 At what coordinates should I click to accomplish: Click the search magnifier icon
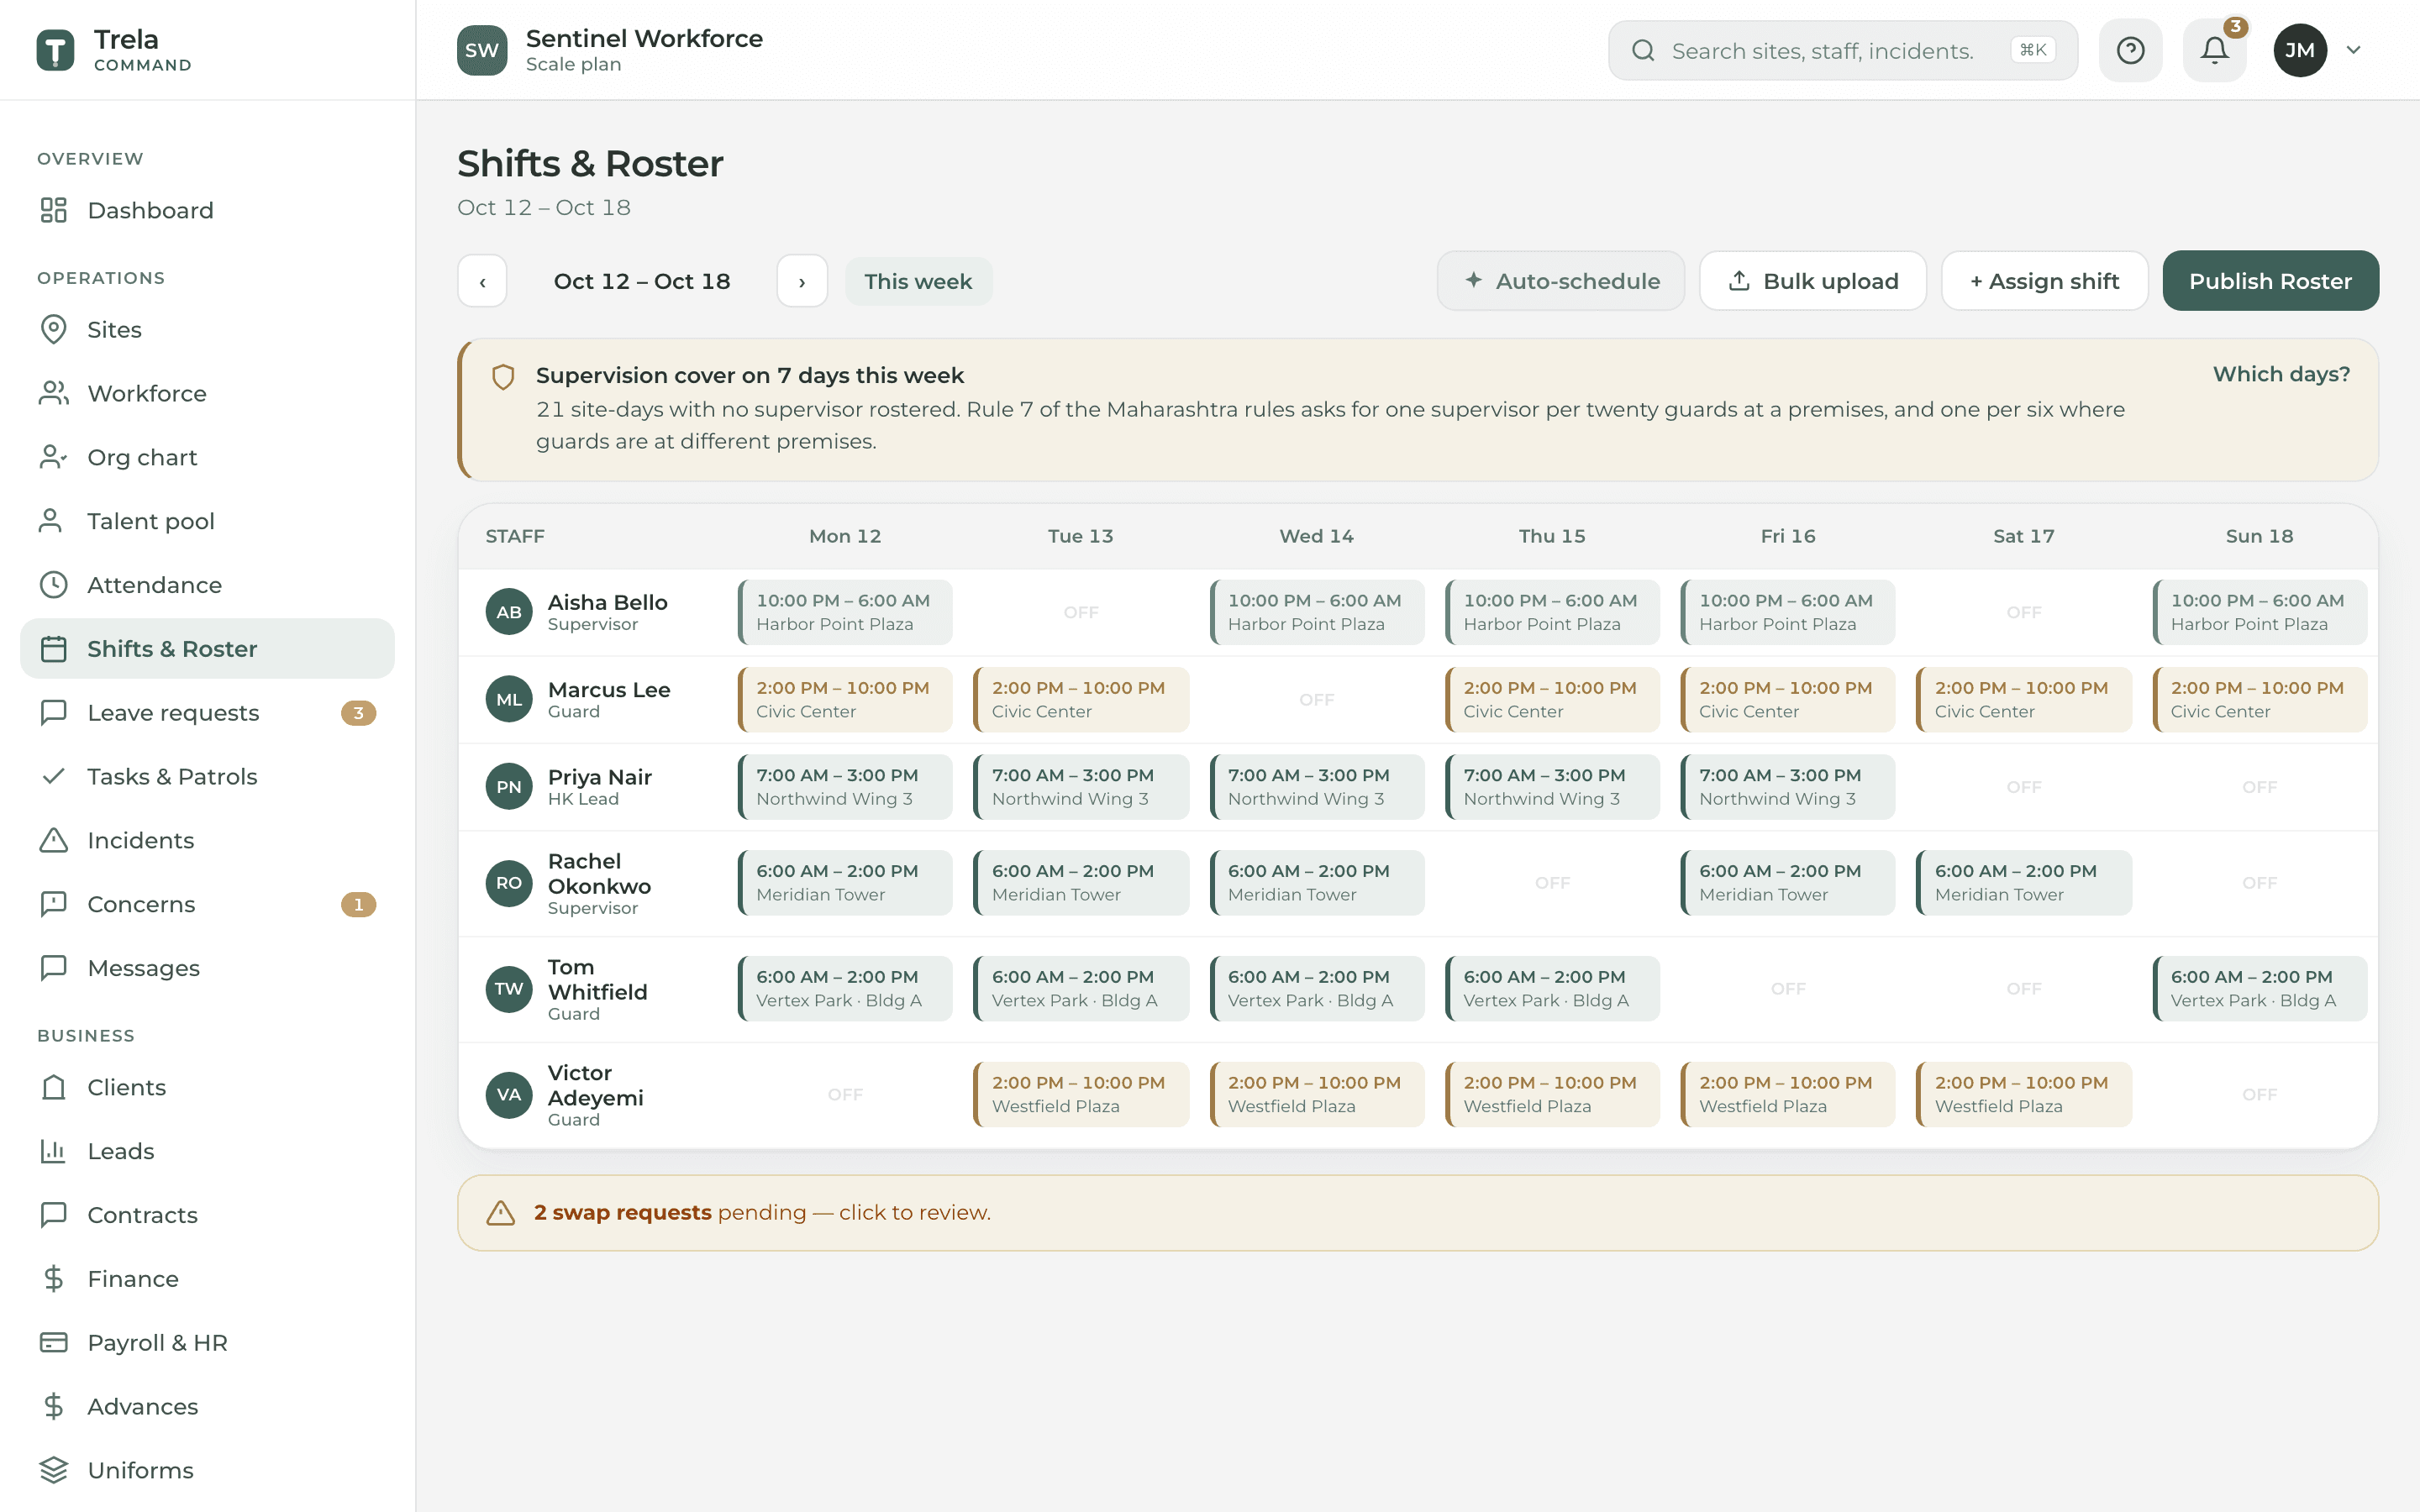coord(1643,50)
